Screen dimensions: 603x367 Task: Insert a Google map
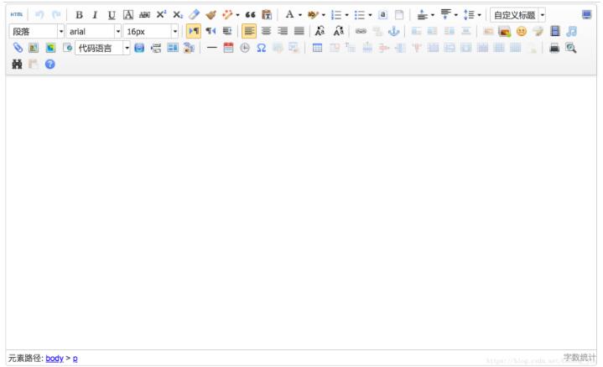[x=50, y=48]
